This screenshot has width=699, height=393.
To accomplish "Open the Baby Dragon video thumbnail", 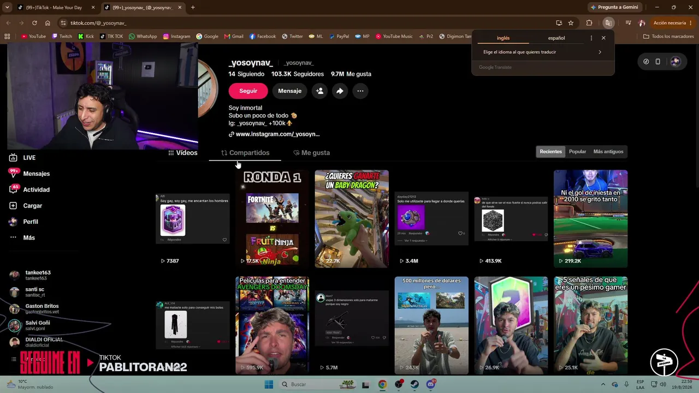I will [352, 219].
